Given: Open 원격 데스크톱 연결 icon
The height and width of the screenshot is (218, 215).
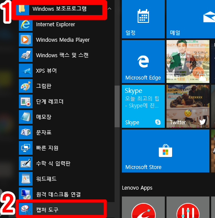Looking at the screenshot, I should click(x=26, y=193).
